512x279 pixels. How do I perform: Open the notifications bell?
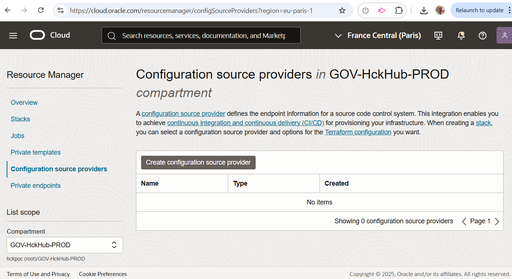click(x=461, y=35)
